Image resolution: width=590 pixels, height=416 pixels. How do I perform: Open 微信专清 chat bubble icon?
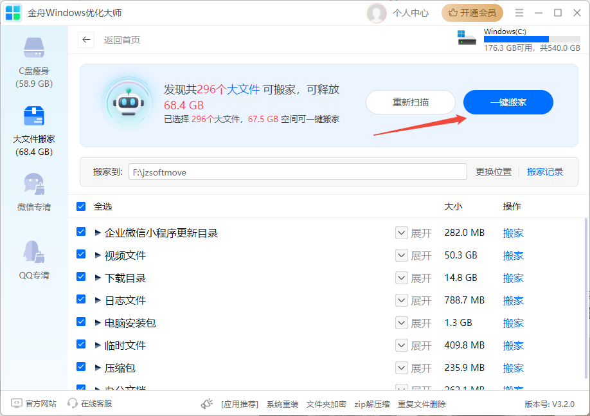[x=34, y=184]
